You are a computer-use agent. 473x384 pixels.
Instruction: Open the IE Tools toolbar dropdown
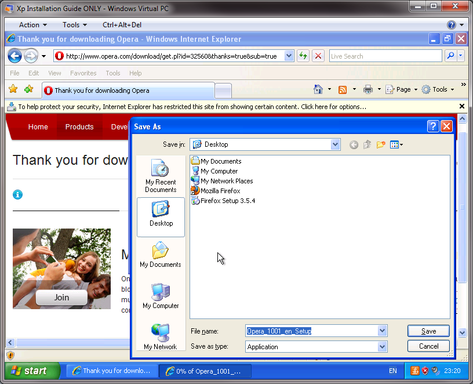click(438, 89)
